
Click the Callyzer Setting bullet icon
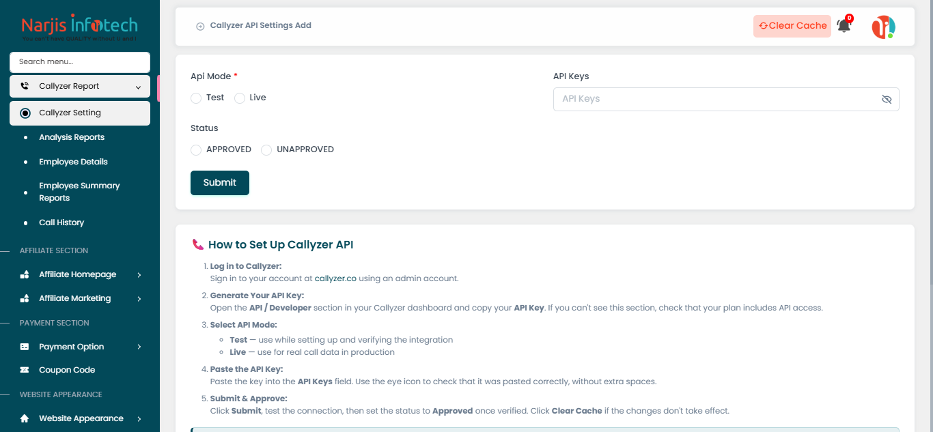click(25, 113)
